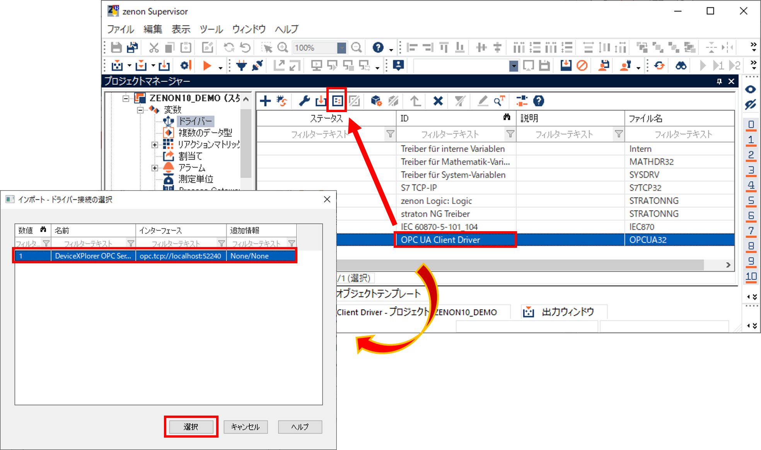The image size is (761, 450).
Task: Toggle the eye visibility icon on right sidebar
Action: point(751,89)
